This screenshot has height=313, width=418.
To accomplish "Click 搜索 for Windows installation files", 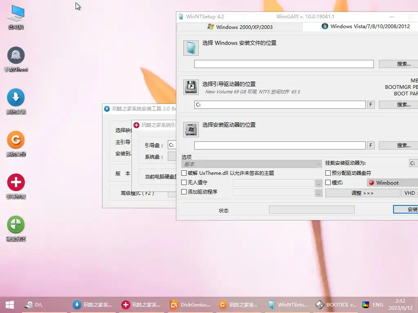I will (398, 64).
